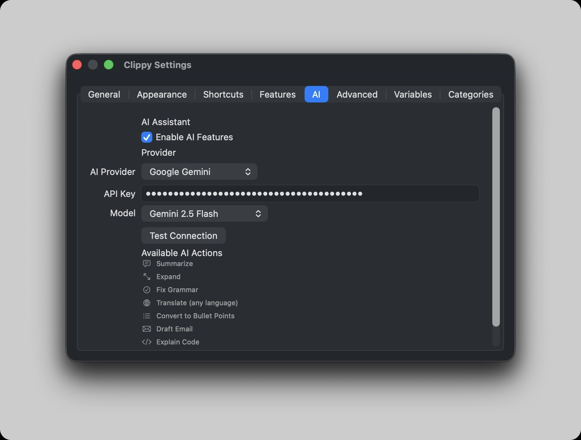
Task: Open the Appearance tab
Action: pyautogui.click(x=161, y=95)
